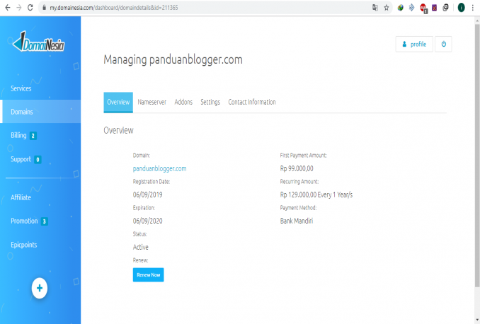
Task: Open the green Chrome profile avatar
Action: click(461, 8)
